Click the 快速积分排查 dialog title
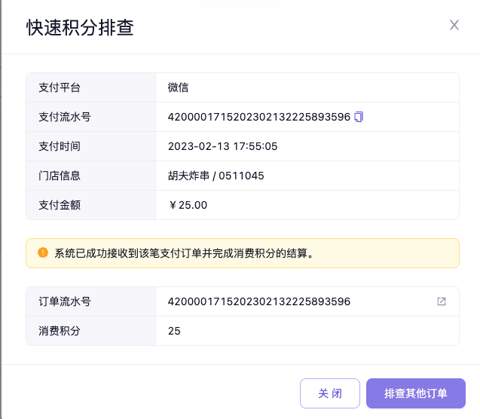This screenshot has width=480, height=419. [80, 28]
